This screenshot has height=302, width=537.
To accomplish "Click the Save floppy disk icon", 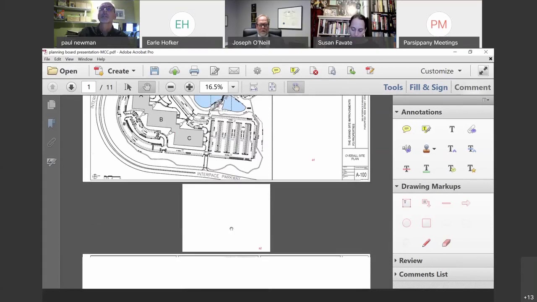I will click(154, 71).
